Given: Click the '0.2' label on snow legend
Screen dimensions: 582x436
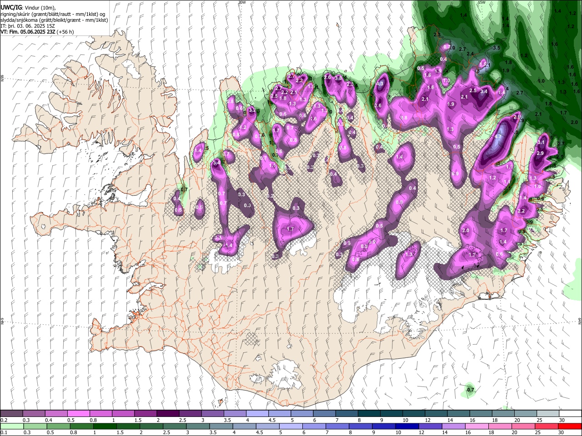Looking at the screenshot, I should pos(3,420).
